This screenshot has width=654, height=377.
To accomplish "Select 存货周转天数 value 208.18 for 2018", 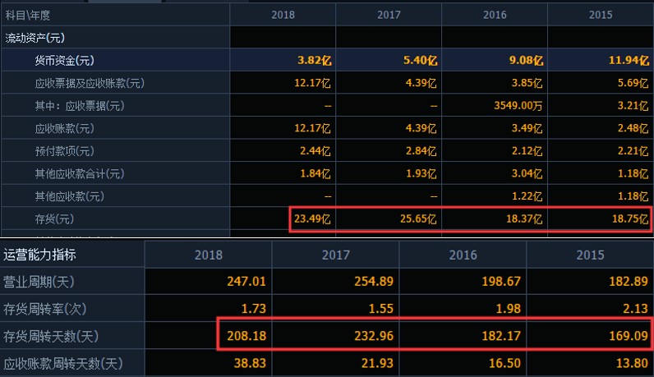I will [x=246, y=336].
